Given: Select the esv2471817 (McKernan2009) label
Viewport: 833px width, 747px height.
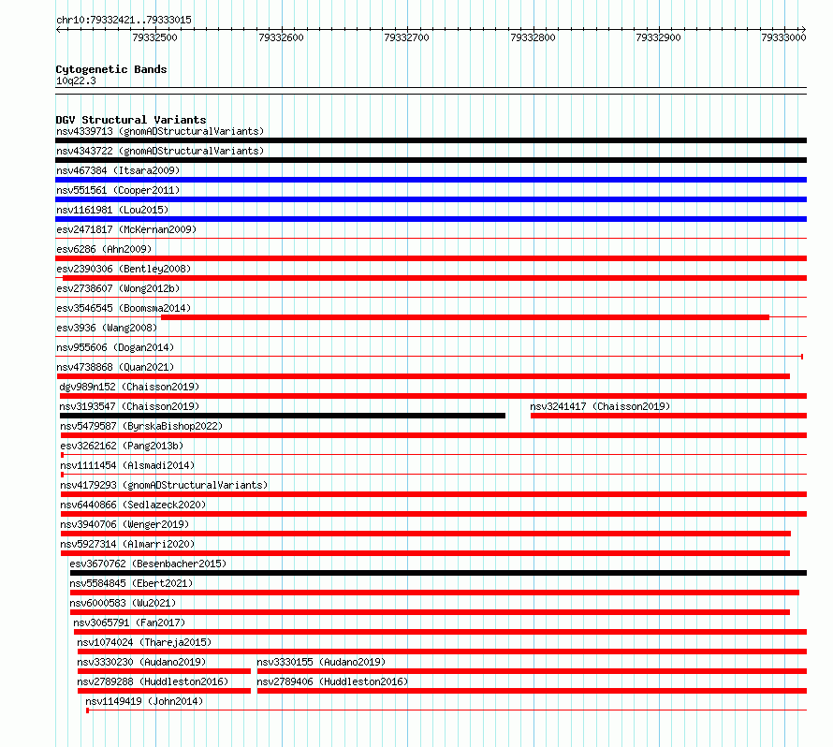Looking at the screenshot, I should pos(126,229).
